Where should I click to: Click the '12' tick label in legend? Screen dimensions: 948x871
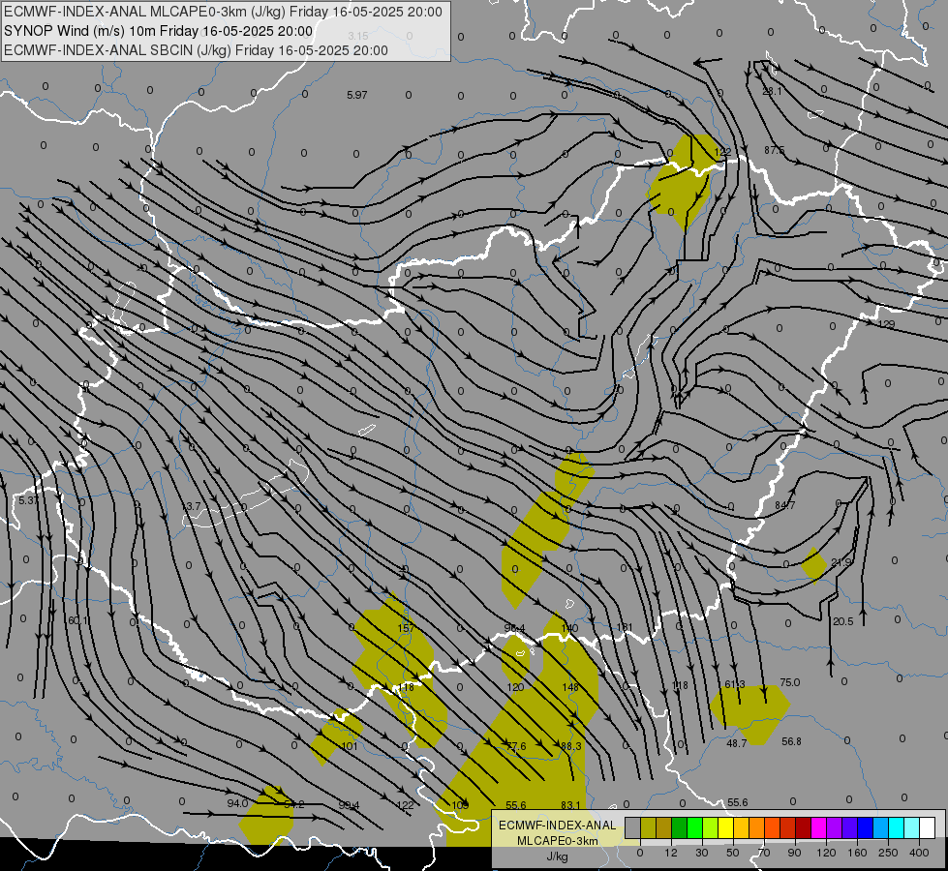tap(670, 853)
